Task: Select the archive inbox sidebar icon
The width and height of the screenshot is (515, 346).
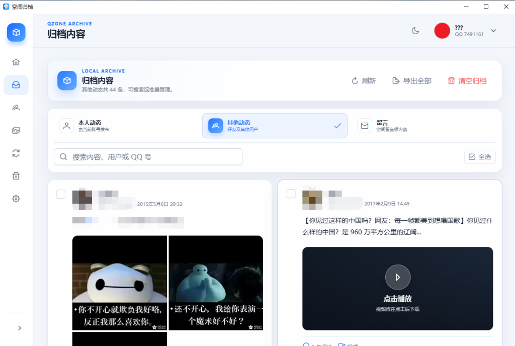Action: (x=16, y=85)
